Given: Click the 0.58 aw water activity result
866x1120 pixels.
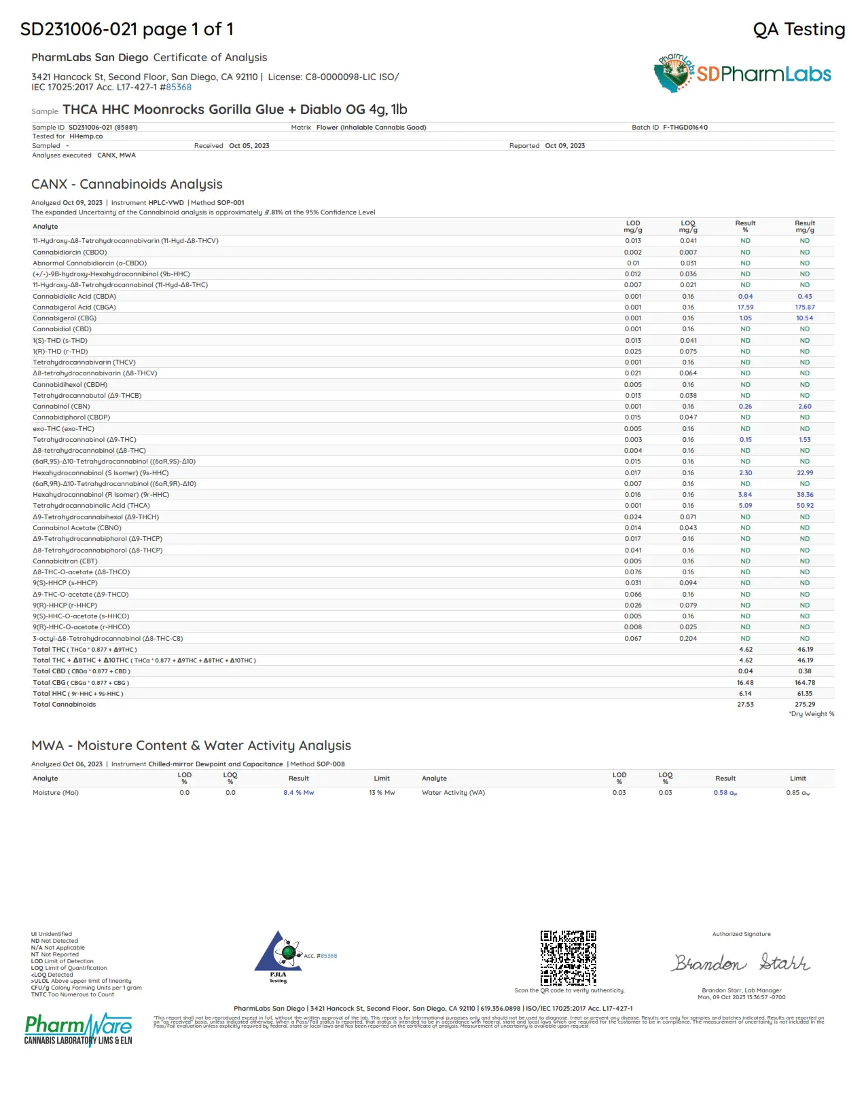Looking at the screenshot, I should tap(725, 793).
